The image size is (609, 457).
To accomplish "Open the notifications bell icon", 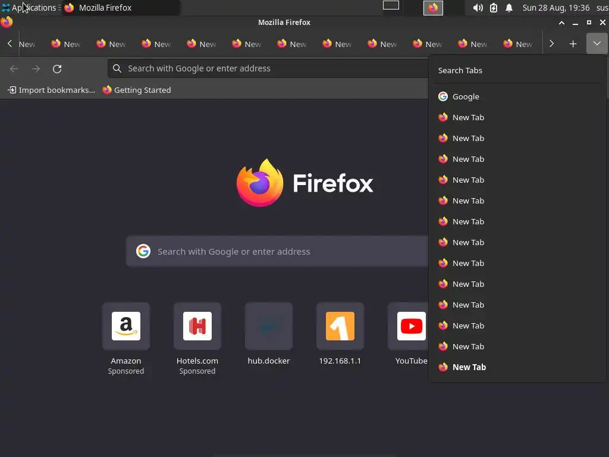I will coord(509,8).
